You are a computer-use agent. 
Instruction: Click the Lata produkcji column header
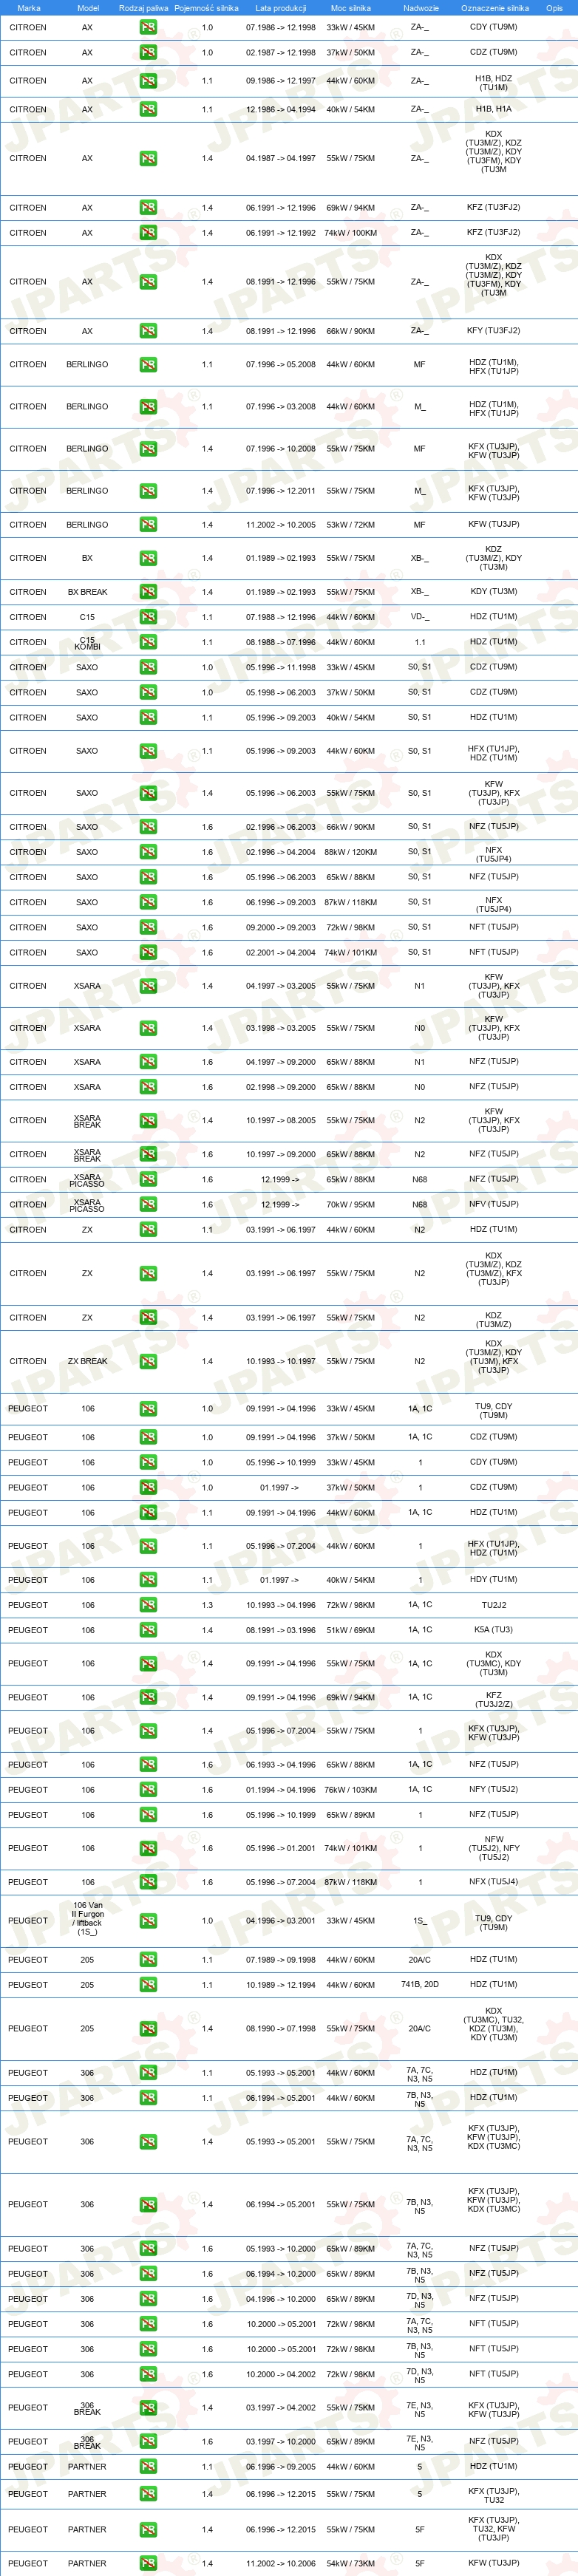[281, 8]
